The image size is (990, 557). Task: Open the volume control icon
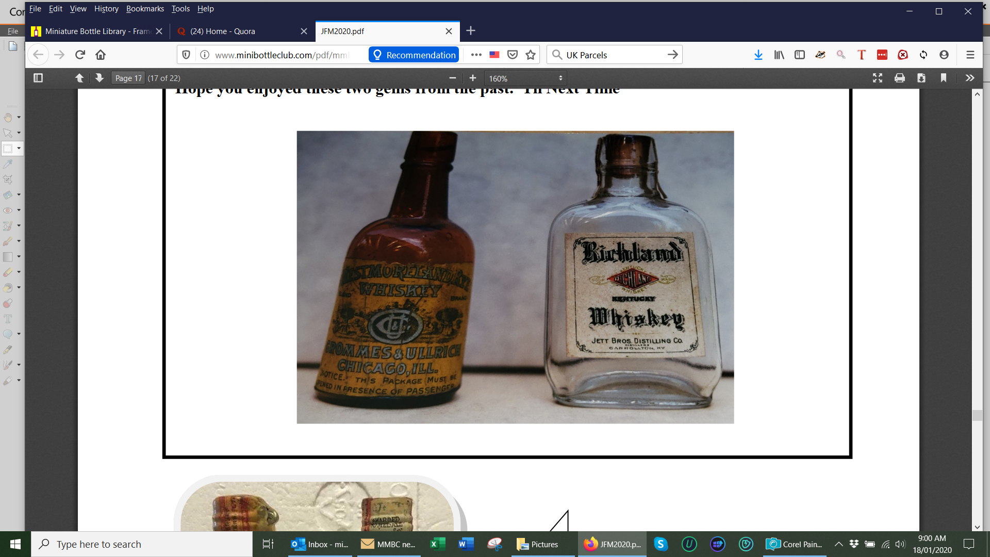click(x=900, y=544)
